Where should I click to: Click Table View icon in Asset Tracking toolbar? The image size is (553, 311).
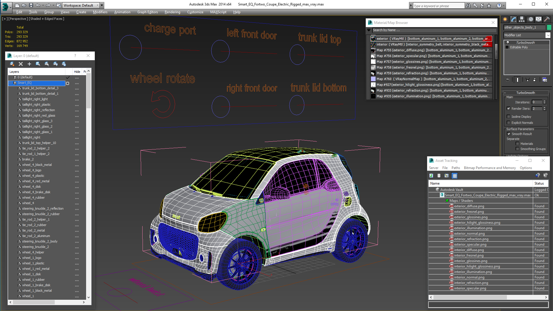(455, 176)
